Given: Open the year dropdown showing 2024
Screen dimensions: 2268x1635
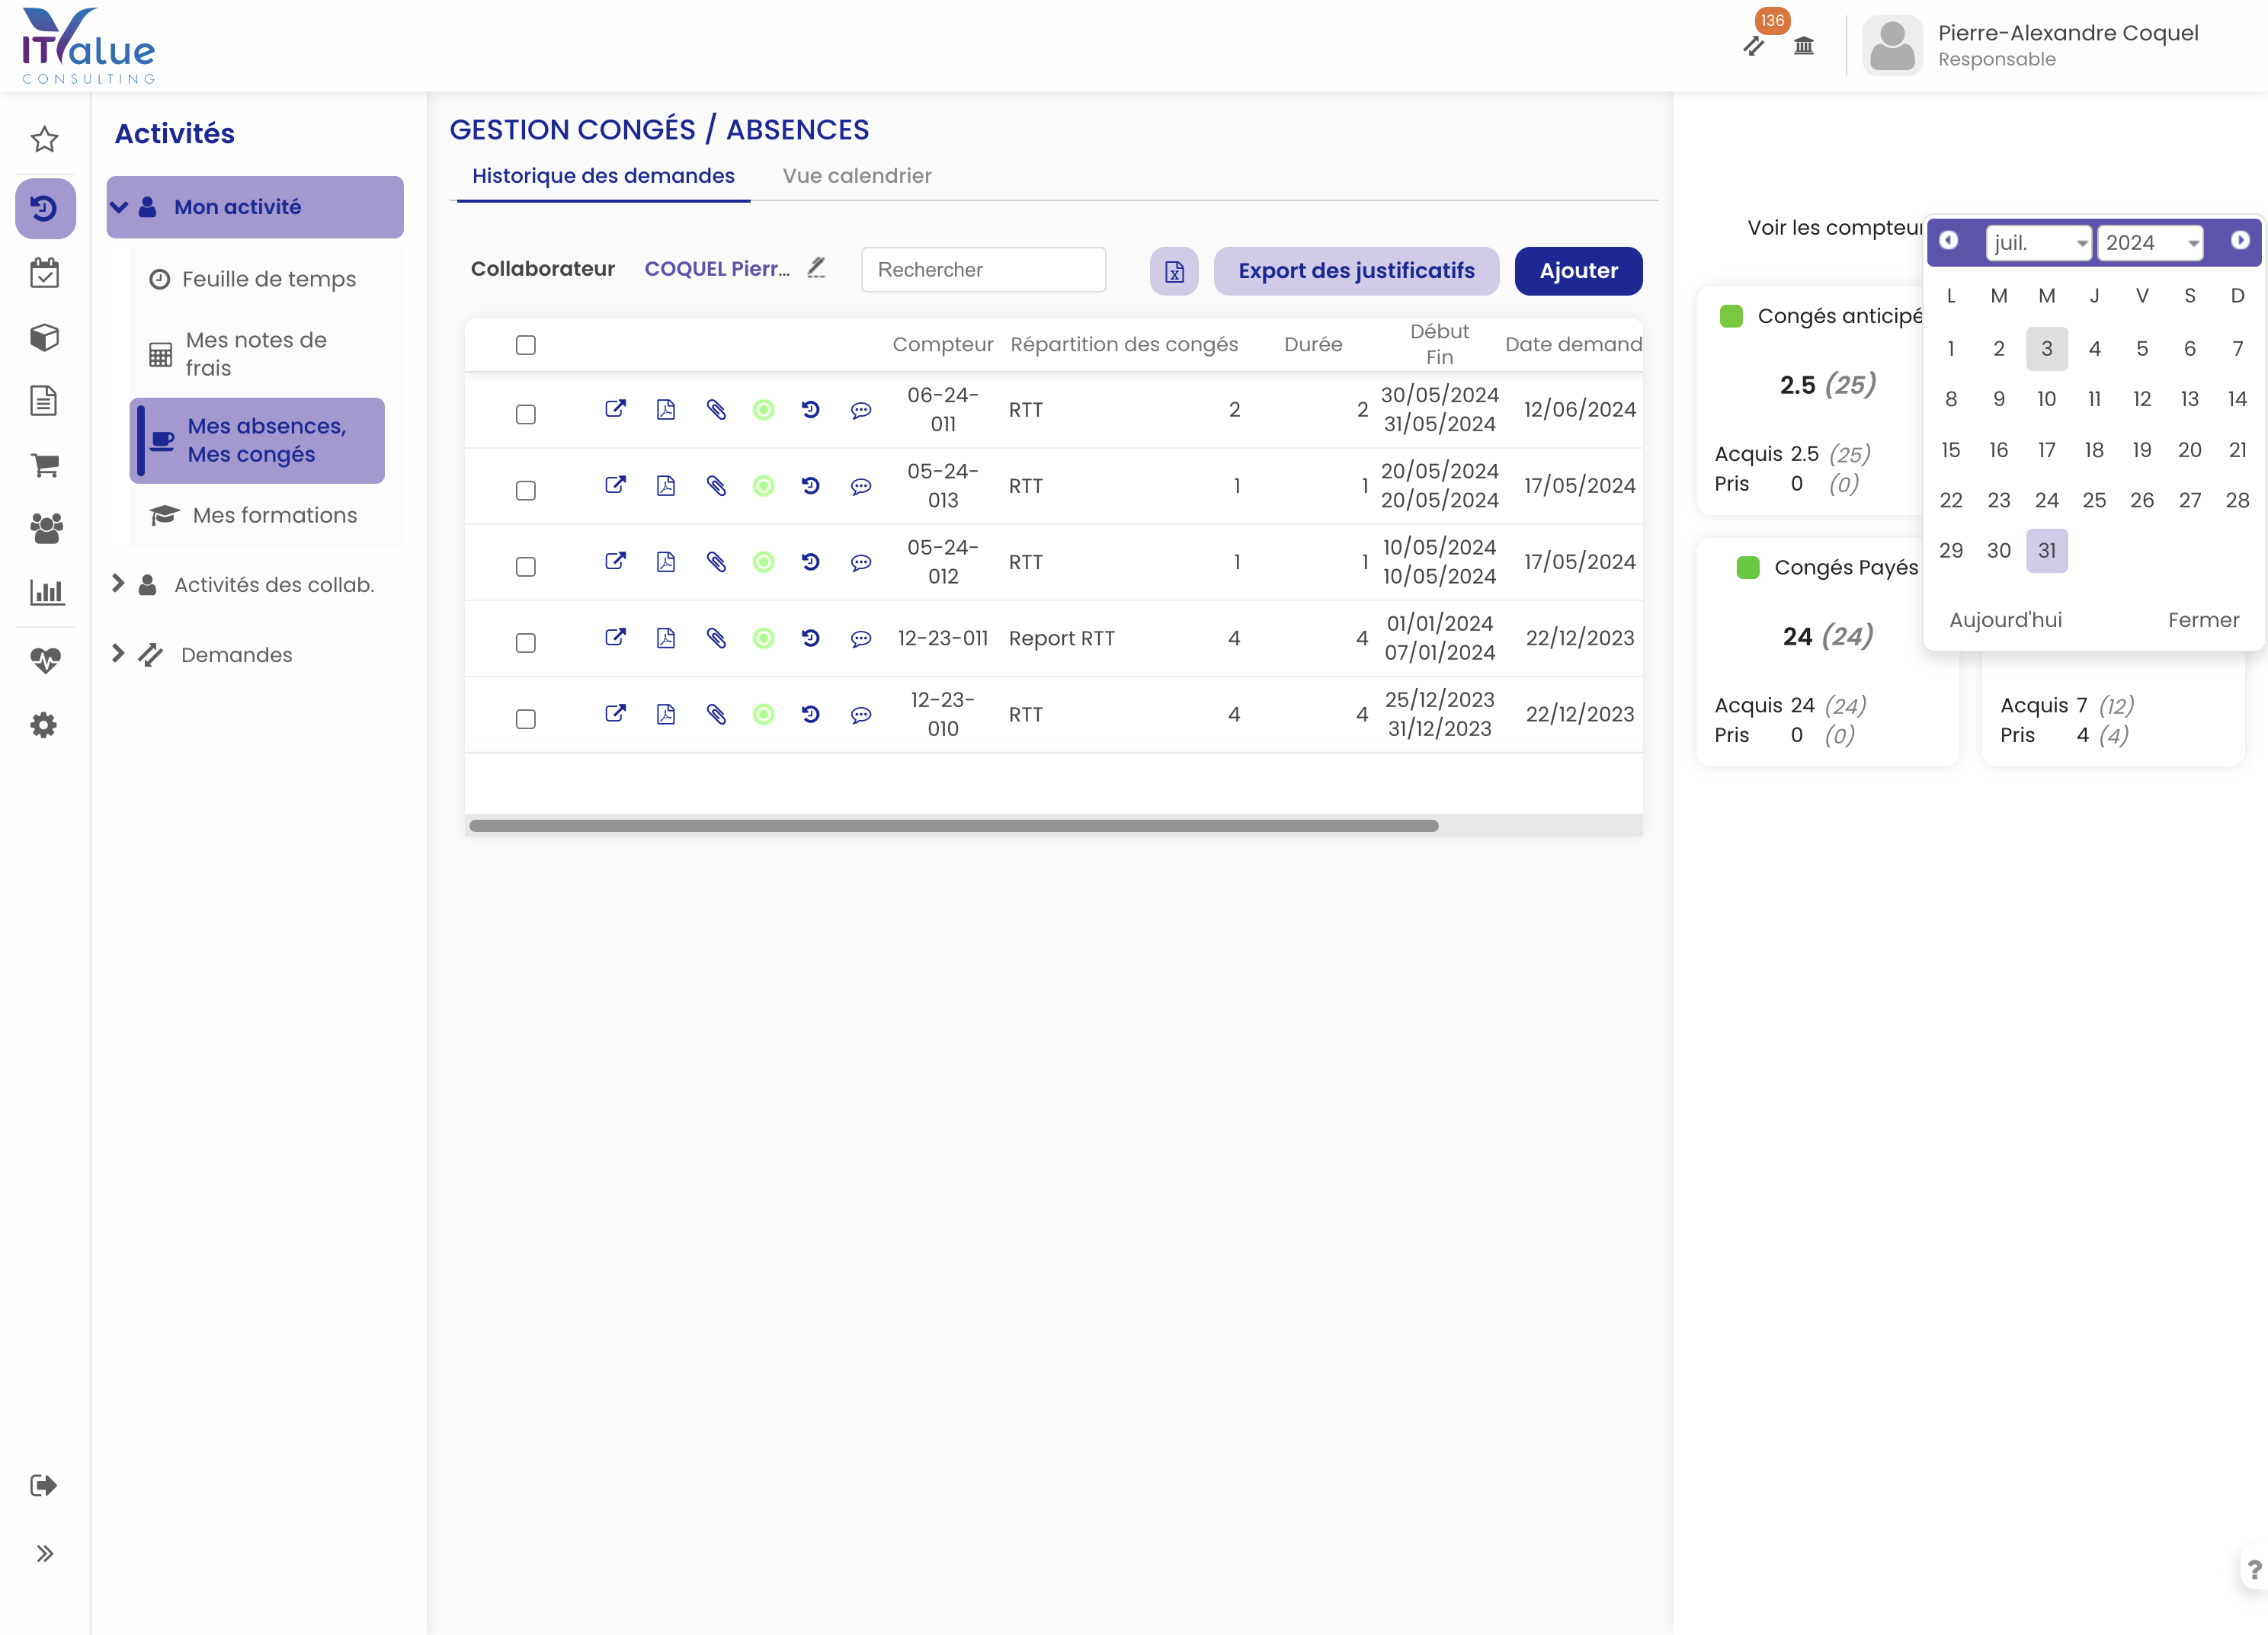Looking at the screenshot, I should coord(2150,243).
